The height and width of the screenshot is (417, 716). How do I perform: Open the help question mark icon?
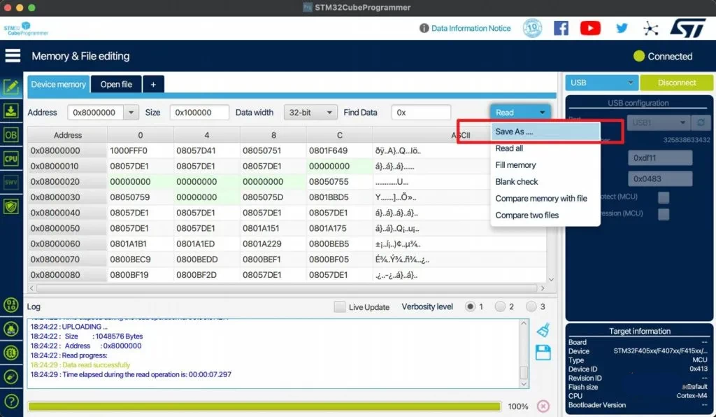[11, 402]
